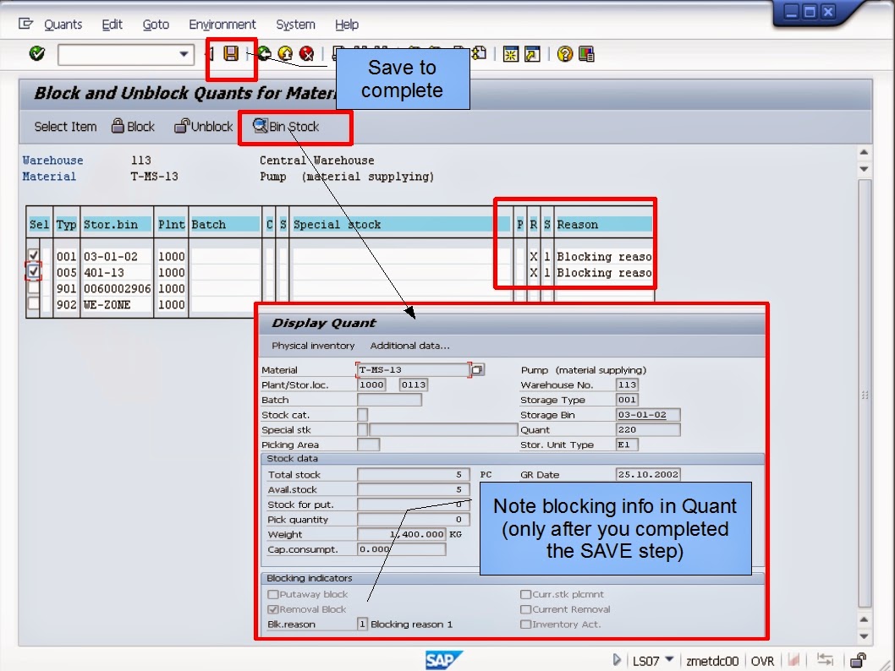
Task: Enable the Putaway block checkbox
Action: pos(273,595)
